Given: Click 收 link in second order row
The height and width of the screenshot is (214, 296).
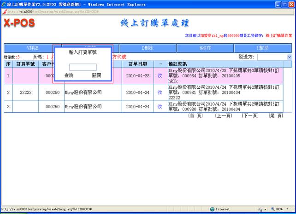Looking at the screenshot, I should coord(160,92).
